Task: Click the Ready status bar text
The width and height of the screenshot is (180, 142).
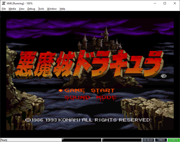Action: tap(4, 140)
